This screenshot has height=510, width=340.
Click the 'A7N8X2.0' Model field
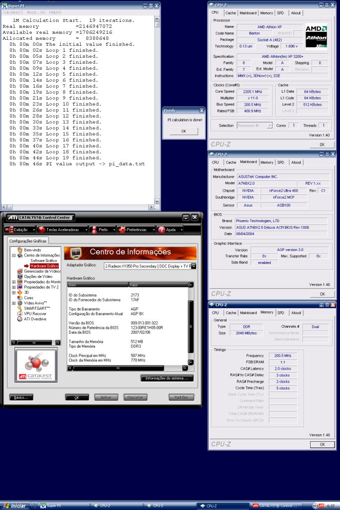coord(266,183)
